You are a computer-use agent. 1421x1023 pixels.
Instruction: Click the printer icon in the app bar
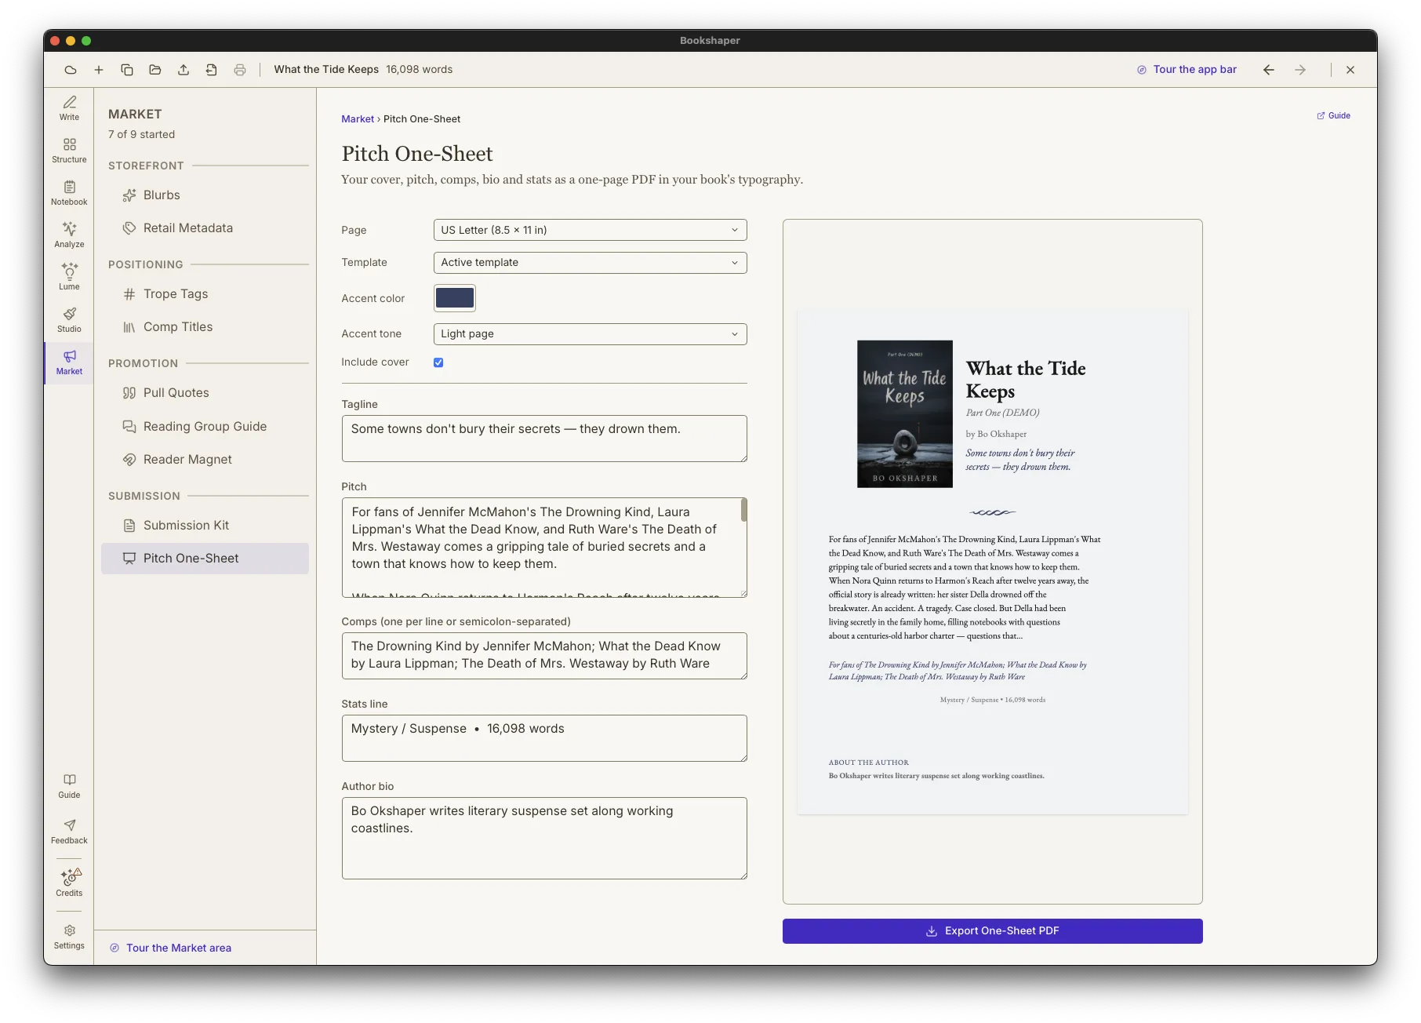pos(240,70)
